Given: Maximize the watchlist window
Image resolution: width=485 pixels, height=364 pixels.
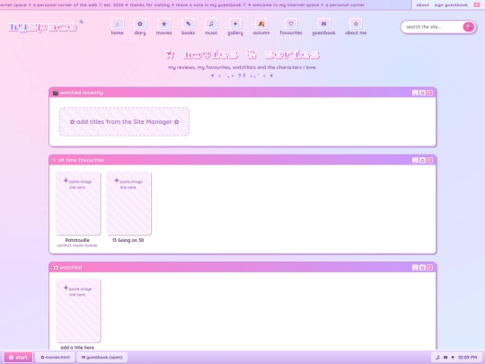Looking at the screenshot, I should click(422, 268).
